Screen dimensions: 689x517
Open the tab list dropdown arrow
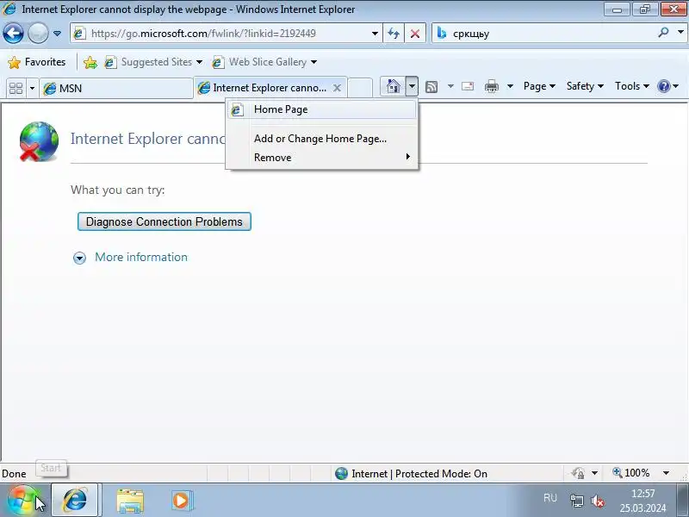pos(32,89)
